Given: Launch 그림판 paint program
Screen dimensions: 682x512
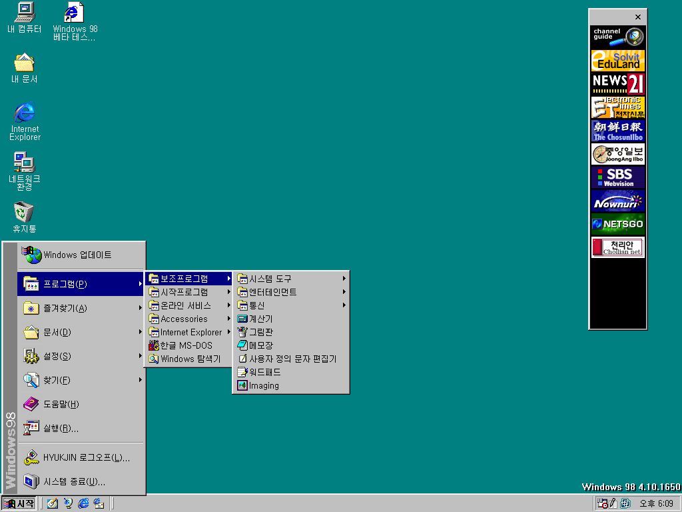Looking at the screenshot, I should click(291, 332).
